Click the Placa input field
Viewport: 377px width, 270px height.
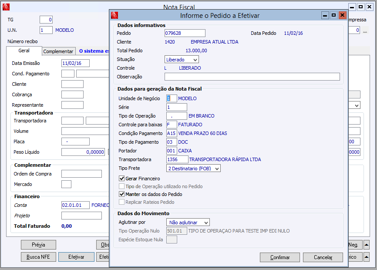pyautogui.click(x=75, y=142)
